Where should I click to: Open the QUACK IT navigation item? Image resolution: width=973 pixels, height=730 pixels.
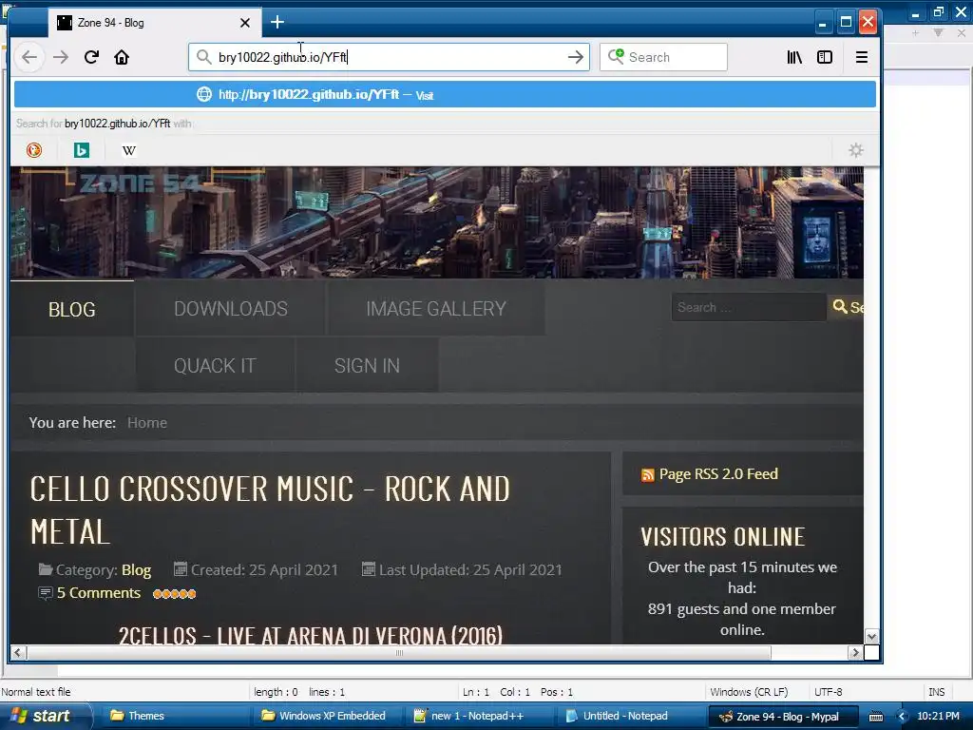tap(215, 366)
